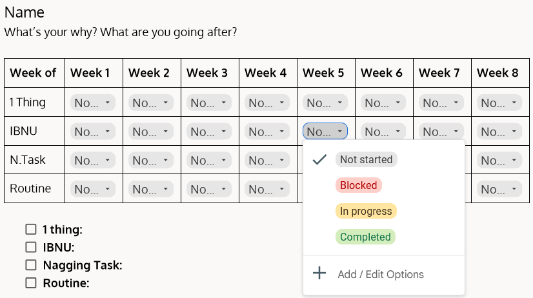Click the checkmark icon beside Not started
533x298 pixels.
point(319,159)
